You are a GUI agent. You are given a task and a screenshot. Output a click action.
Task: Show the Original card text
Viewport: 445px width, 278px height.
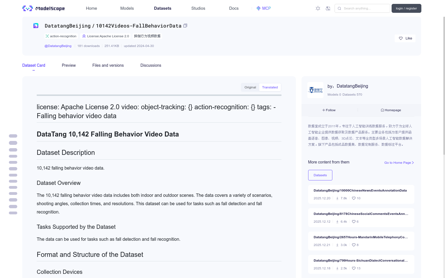tap(250, 87)
